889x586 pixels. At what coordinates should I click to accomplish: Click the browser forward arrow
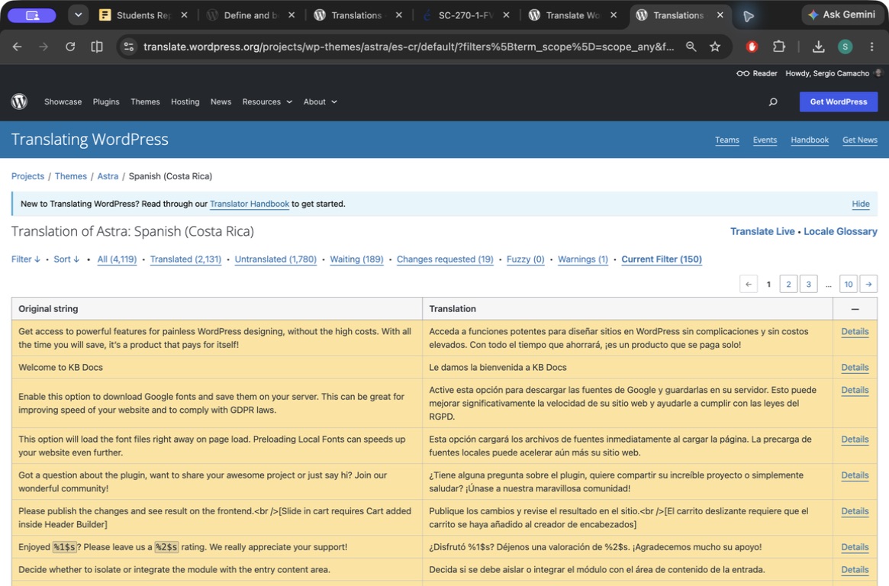pyautogui.click(x=43, y=47)
